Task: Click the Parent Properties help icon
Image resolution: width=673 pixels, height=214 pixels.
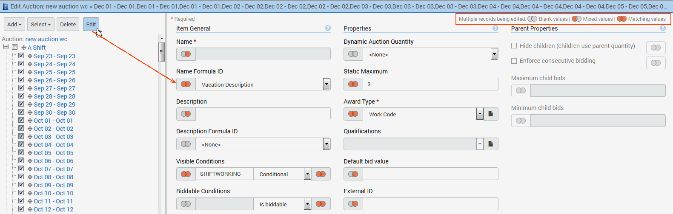Action: (663, 28)
